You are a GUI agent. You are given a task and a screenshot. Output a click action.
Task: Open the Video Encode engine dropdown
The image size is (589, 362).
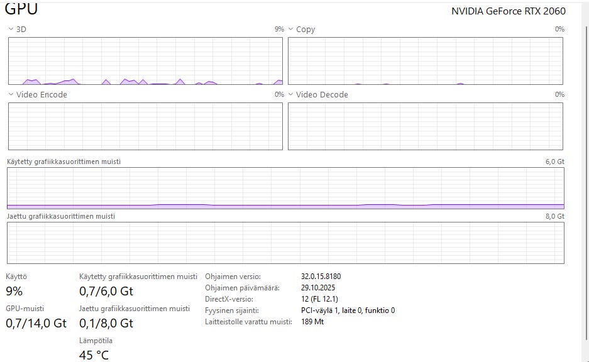(x=11, y=95)
